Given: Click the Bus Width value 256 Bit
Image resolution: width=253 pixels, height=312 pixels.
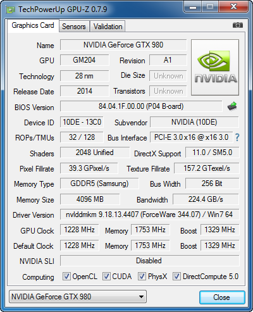Looking at the screenshot, I should point(213,184).
